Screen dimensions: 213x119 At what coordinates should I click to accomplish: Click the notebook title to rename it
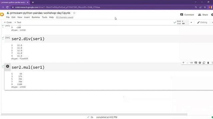pos(40,13)
